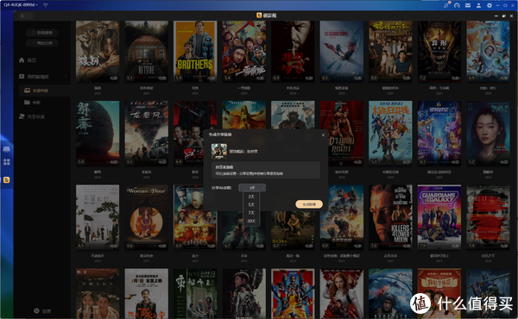Click the user account icon in the top bar
The height and width of the screenshot is (319, 518).
click(478, 5)
